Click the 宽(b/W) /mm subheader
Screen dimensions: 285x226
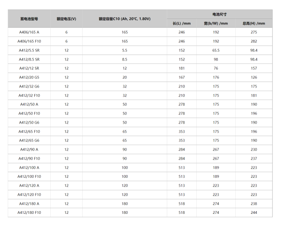(x=216, y=24)
